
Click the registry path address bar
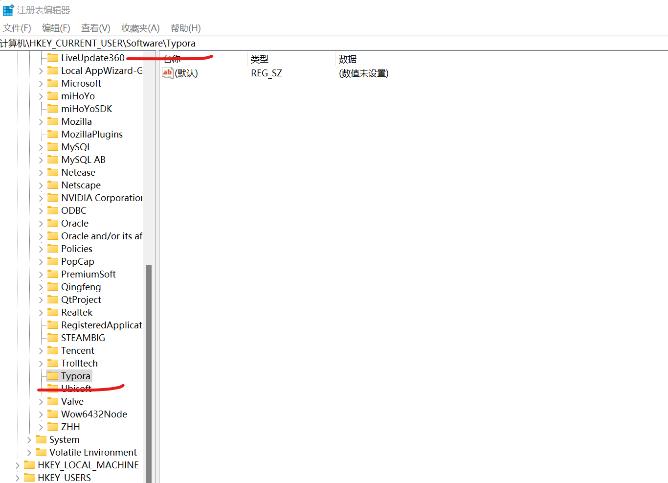point(334,43)
